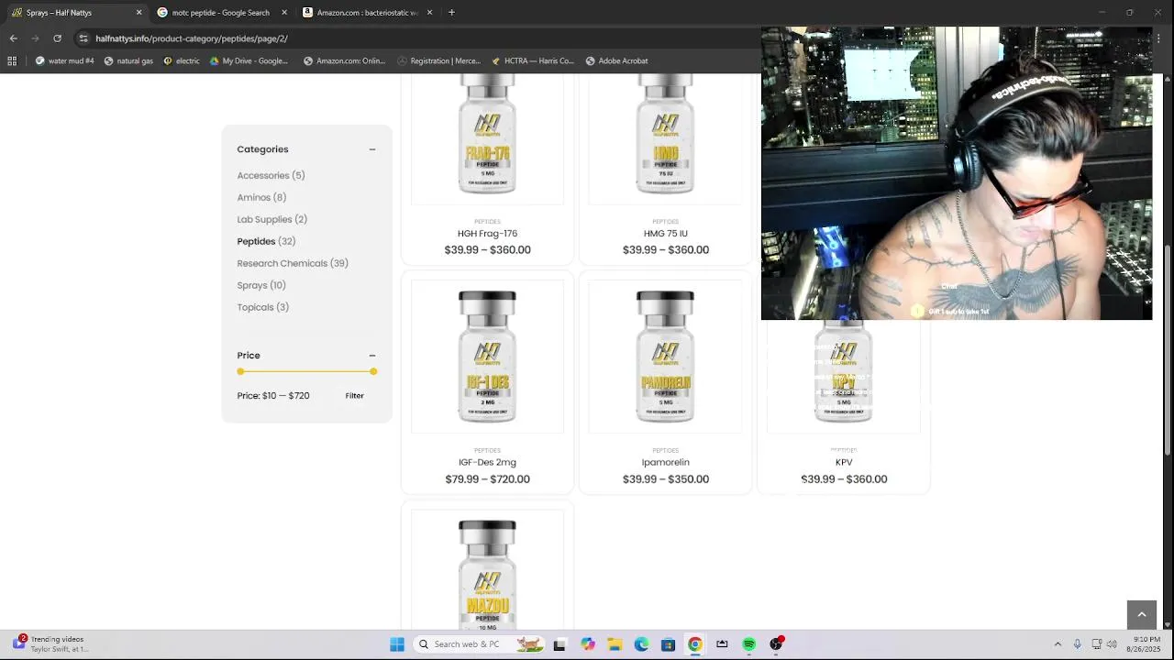
Task: Close the motc peptide Google Search tab
Action: coord(284,13)
